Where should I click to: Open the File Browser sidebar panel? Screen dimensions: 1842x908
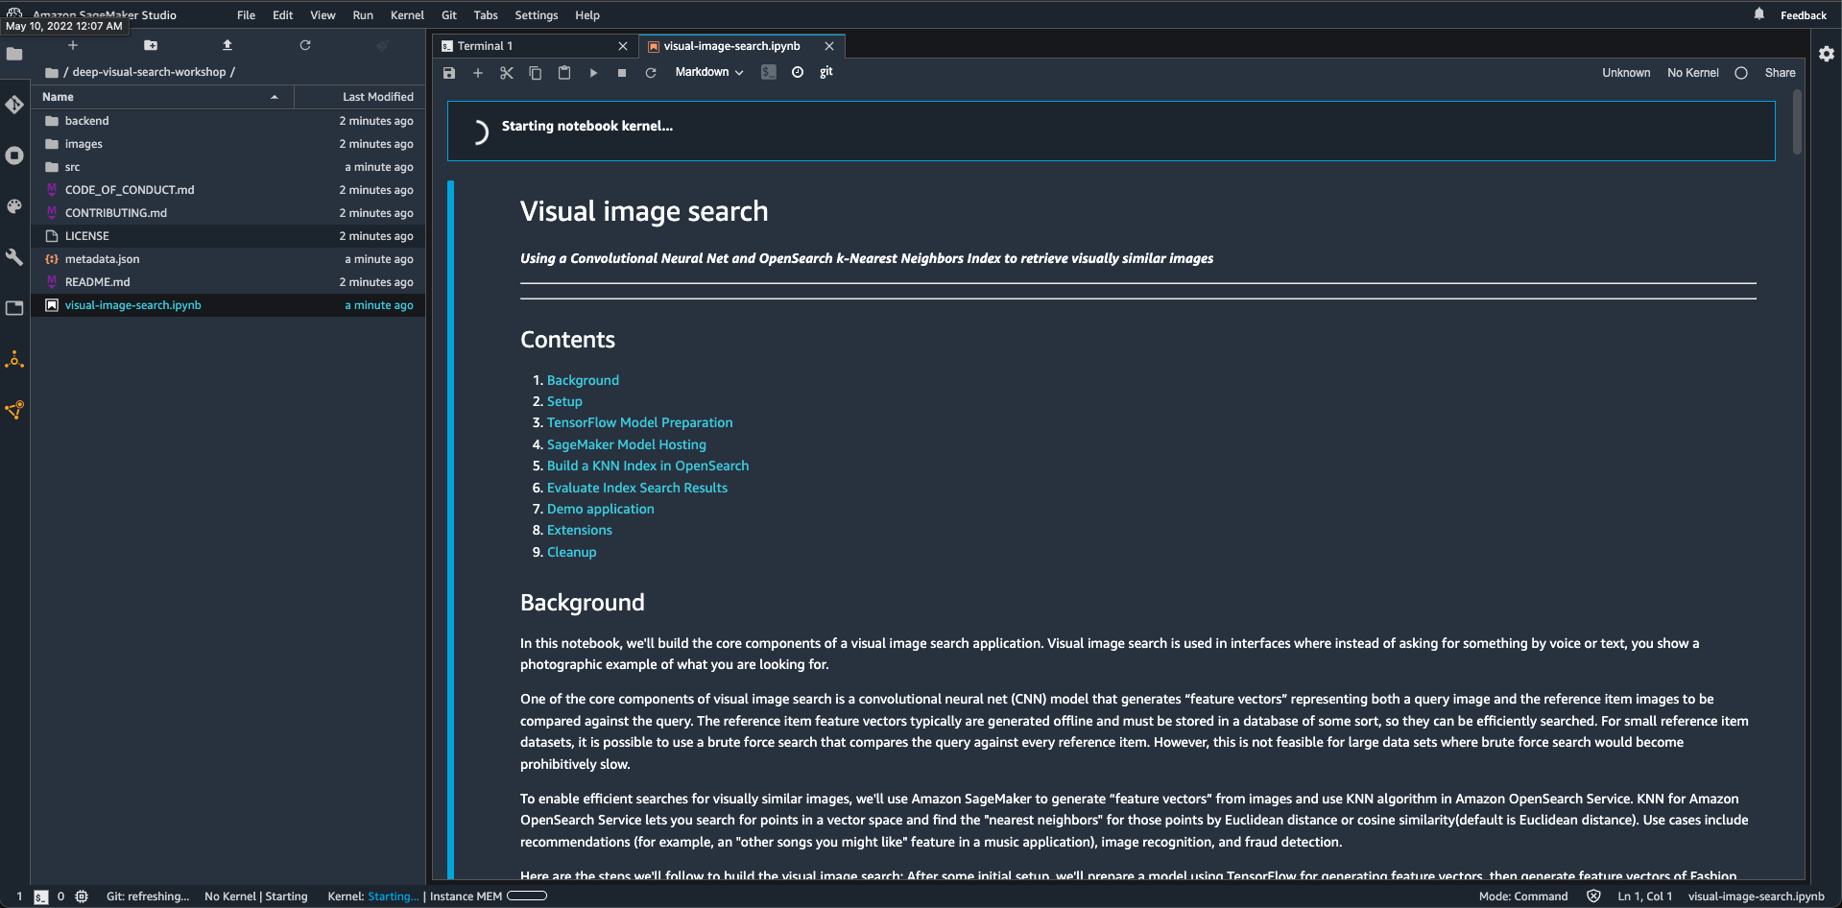tap(14, 54)
